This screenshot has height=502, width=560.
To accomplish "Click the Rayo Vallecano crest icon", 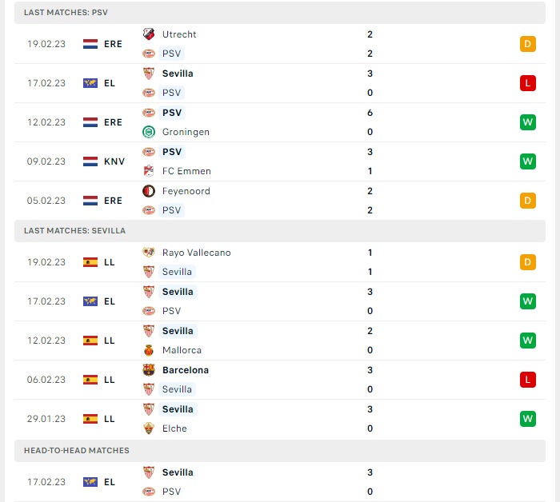I will pos(149,253).
